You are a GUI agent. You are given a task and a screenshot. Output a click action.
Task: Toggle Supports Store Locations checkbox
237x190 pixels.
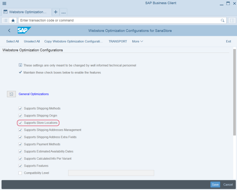pos(20,123)
